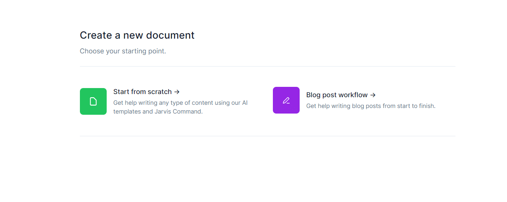507x202 pixels.
Task: Click the arrow after "Start from scratch"
Action: point(177,92)
